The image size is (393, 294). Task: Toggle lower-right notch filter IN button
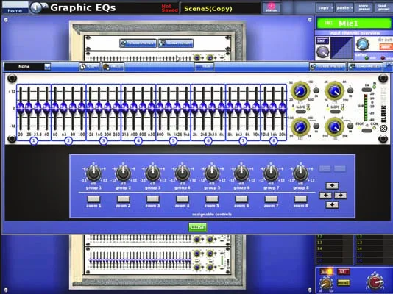350,126
